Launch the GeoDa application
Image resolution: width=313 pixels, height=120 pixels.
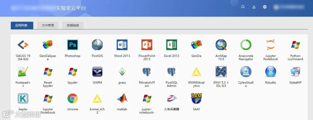[x=196, y=45]
